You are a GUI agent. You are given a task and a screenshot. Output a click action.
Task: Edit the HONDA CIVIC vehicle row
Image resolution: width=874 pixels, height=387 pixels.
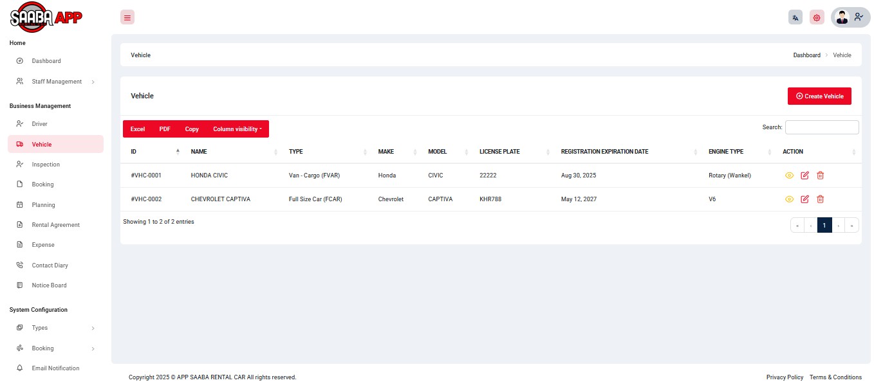804,175
